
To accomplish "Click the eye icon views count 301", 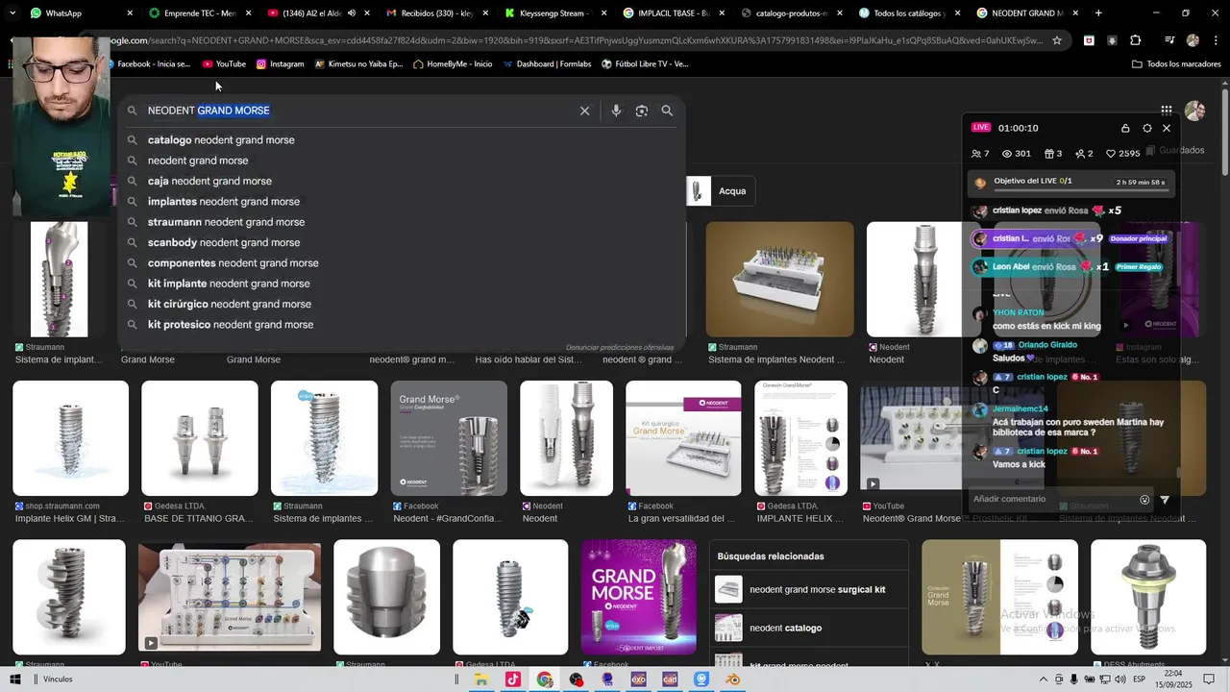I will (x=1017, y=154).
